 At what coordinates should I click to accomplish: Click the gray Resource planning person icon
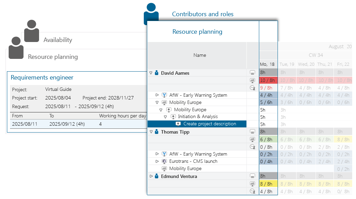tap(16, 48)
